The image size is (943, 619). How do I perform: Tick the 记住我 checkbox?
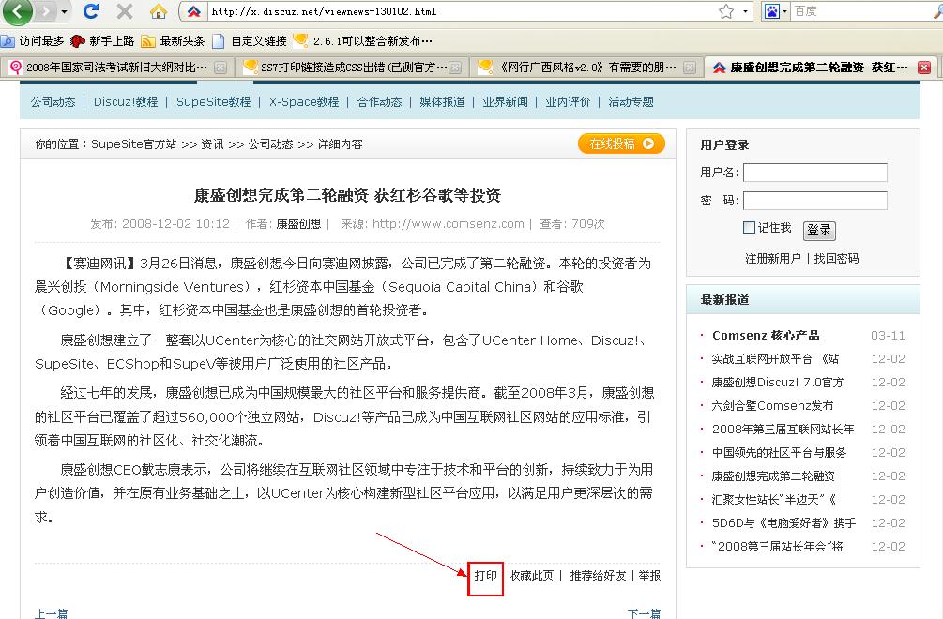pyautogui.click(x=750, y=228)
